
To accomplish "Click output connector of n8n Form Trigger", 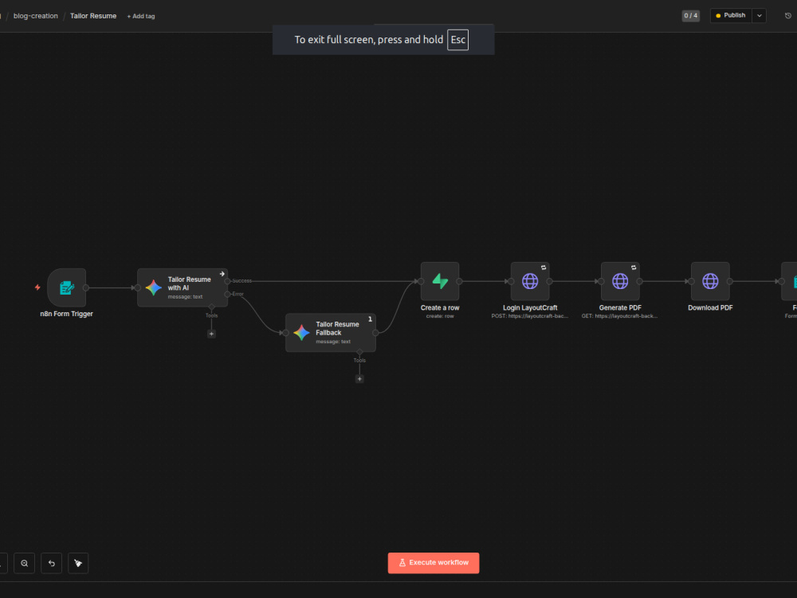I will pos(86,287).
